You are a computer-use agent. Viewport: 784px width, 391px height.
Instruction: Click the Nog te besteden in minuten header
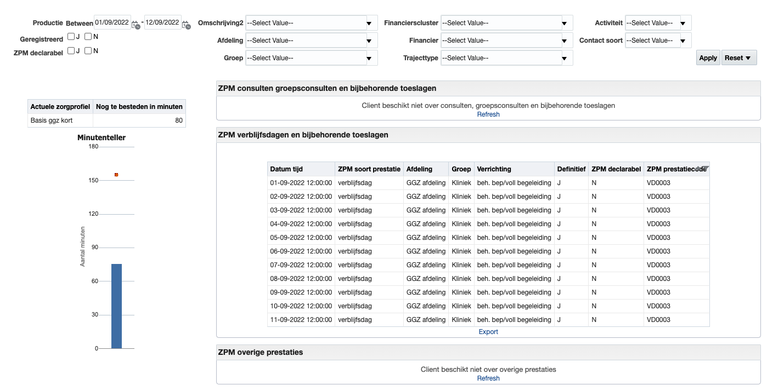(x=139, y=106)
